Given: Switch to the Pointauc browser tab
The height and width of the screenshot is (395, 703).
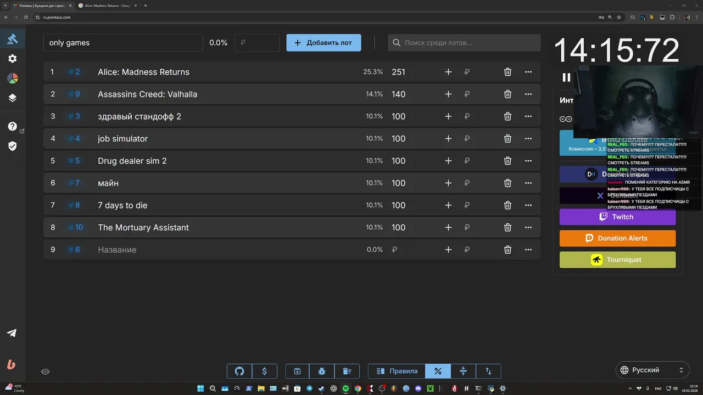Looking at the screenshot, I should [x=41, y=5].
